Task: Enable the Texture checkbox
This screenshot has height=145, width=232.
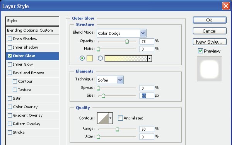Action: click(x=15, y=90)
